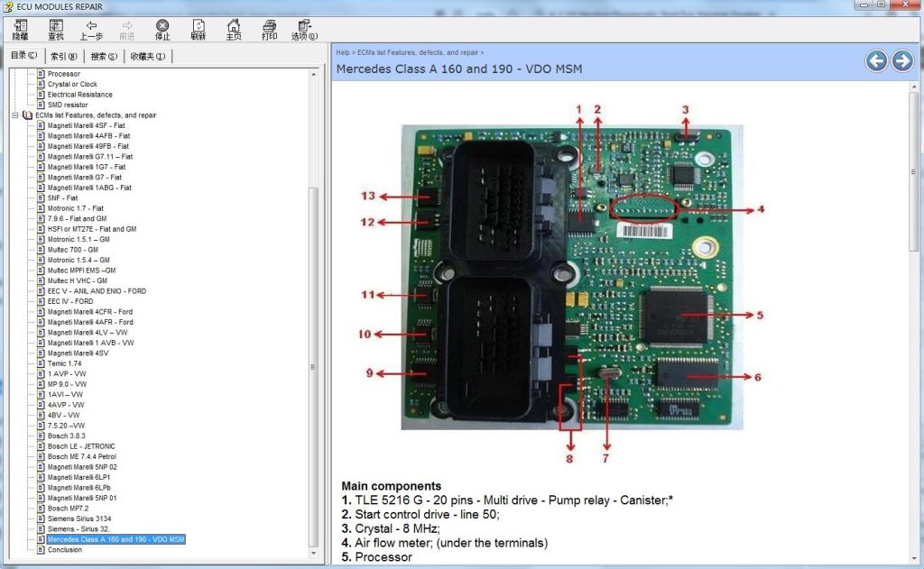The width and height of the screenshot is (924, 569).
Task: Click the blue back navigation arrow
Action: point(875,60)
